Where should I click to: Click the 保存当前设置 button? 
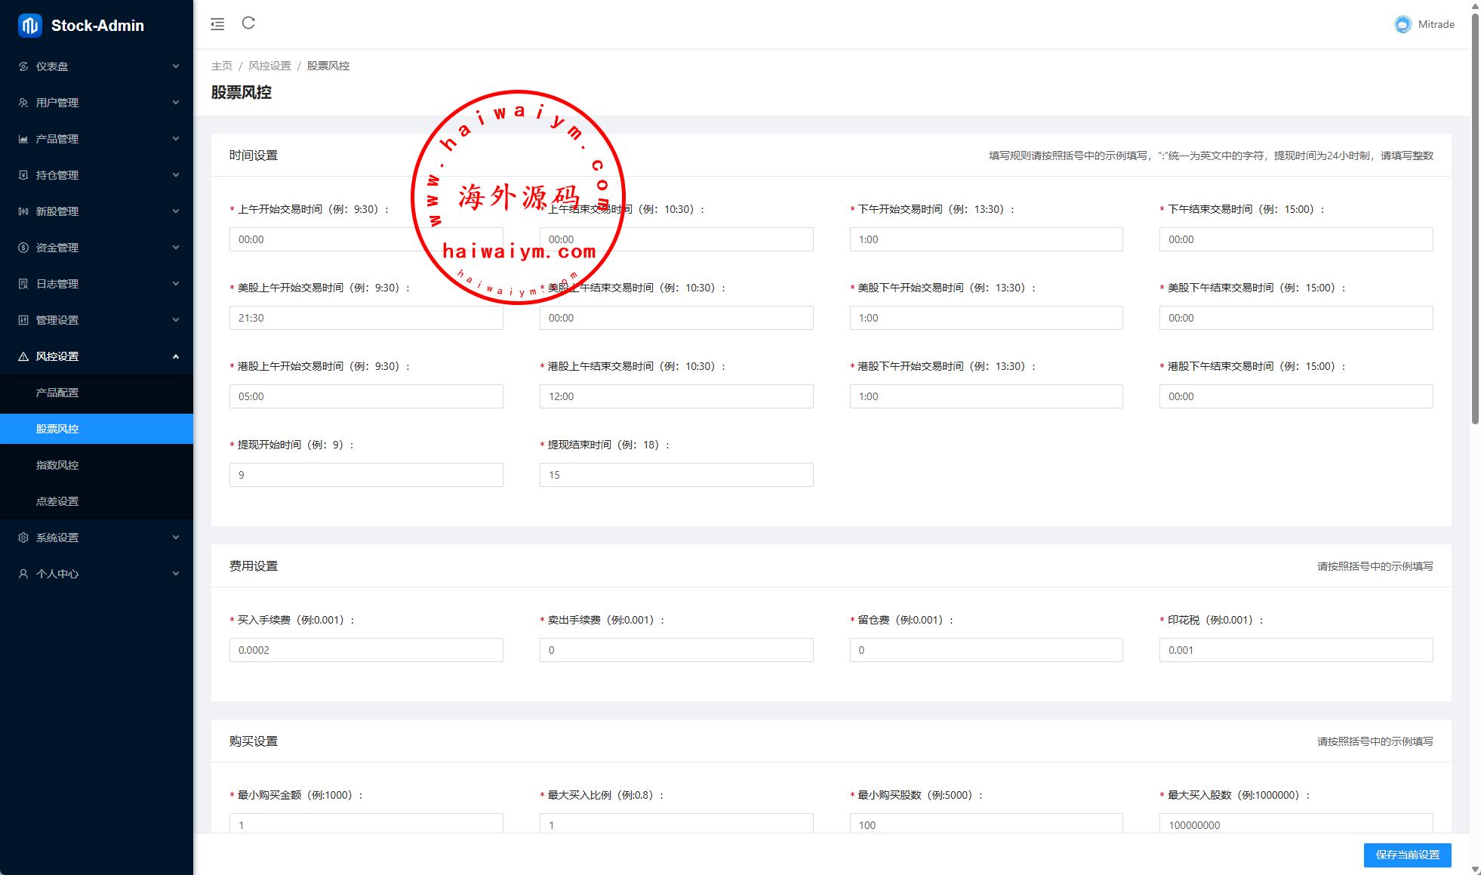[x=1407, y=855]
